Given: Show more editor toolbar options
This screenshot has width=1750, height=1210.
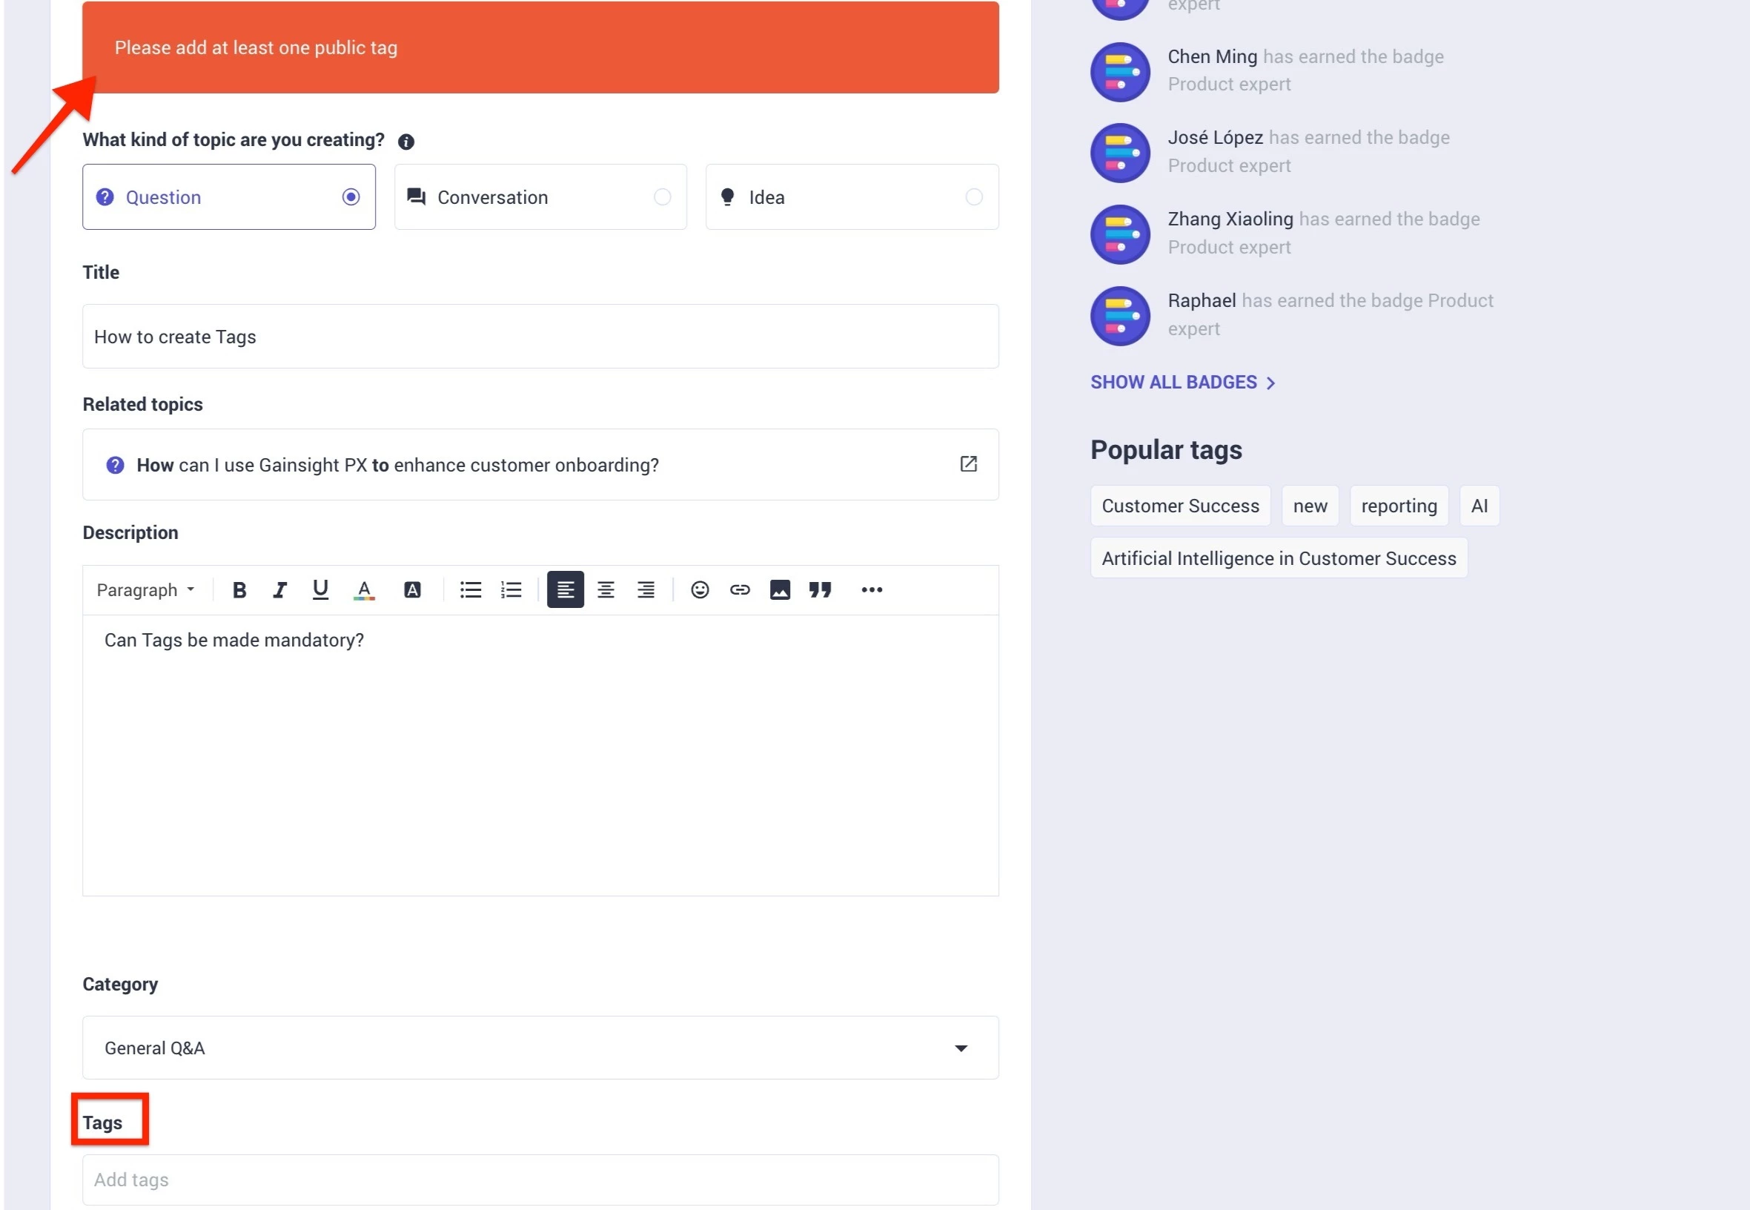Looking at the screenshot, I should point(872,590).
